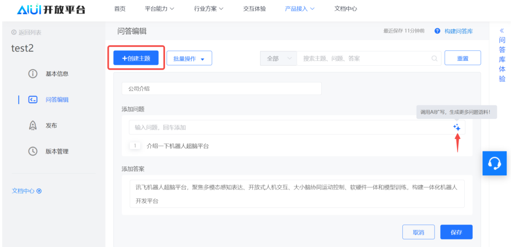Viewport: 511px width, 247px height.
Task: Open the 批量操作 dropdown
Action: (x=189, y=58)
